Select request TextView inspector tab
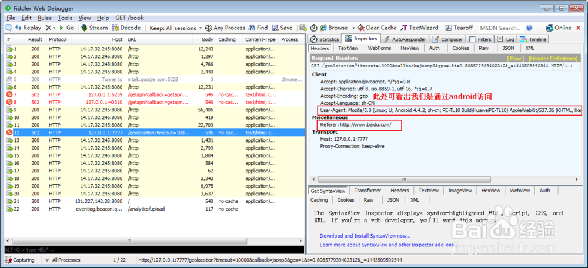 pyautogui.click(x=348, y=48)
